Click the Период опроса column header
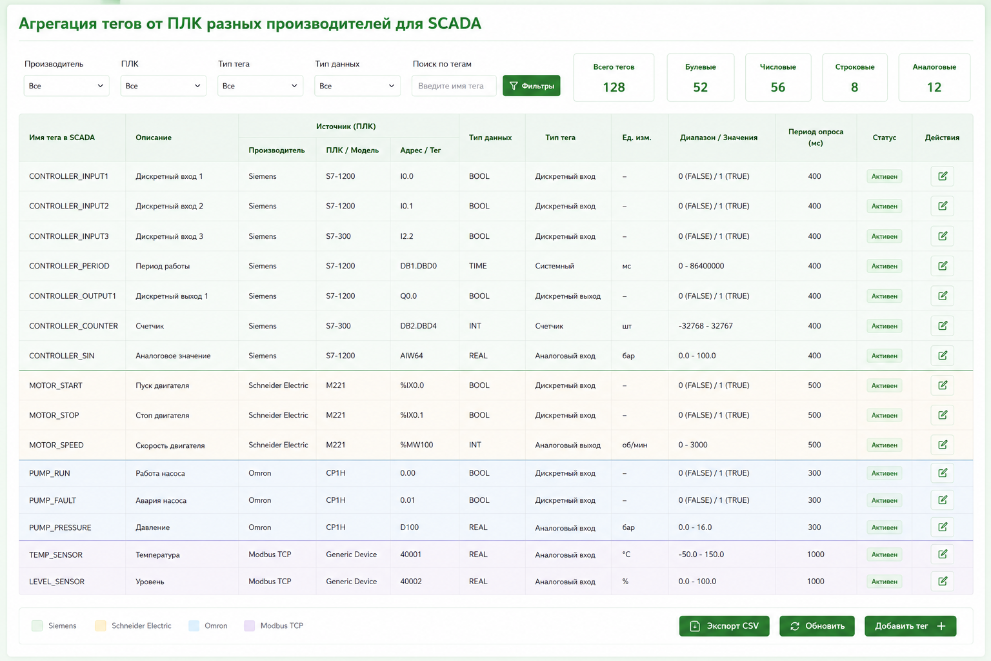 pos(816,137)
